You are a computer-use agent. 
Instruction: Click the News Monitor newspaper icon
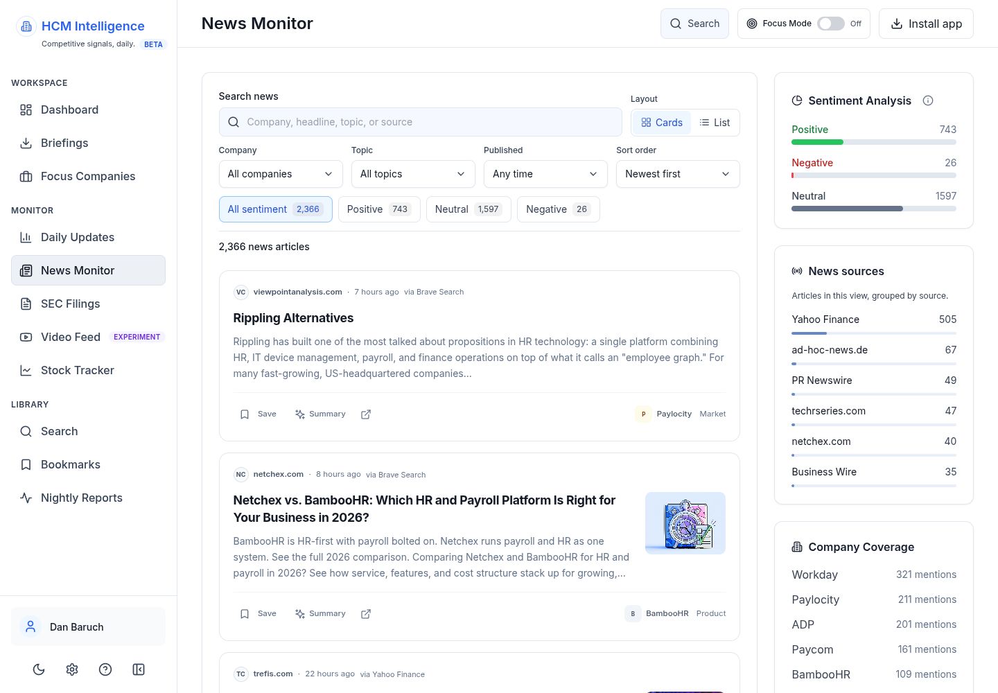pyautogui.click(x=26, y=270)
